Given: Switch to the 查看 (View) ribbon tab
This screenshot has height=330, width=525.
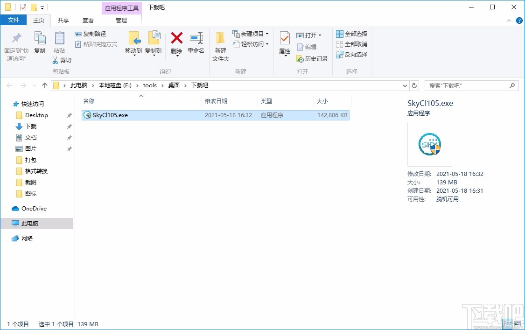Looking at the screenshot, I should pyautogui.click(x=88, y=20).
